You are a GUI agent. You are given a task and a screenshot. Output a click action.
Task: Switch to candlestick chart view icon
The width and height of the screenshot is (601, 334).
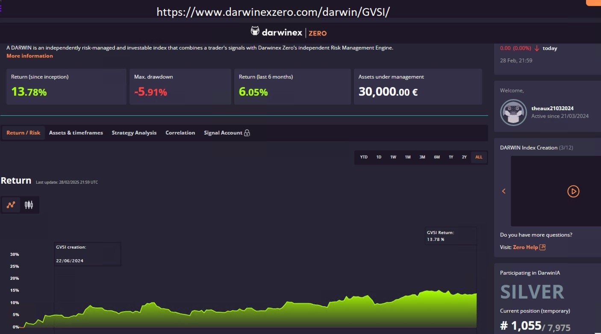29,205
